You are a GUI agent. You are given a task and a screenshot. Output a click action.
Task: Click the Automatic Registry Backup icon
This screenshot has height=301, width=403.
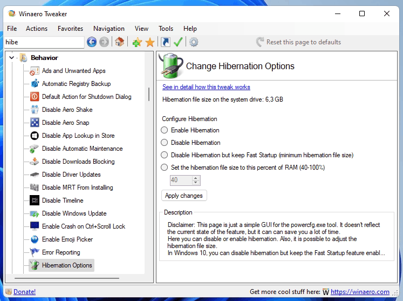[x=35, y=84]
